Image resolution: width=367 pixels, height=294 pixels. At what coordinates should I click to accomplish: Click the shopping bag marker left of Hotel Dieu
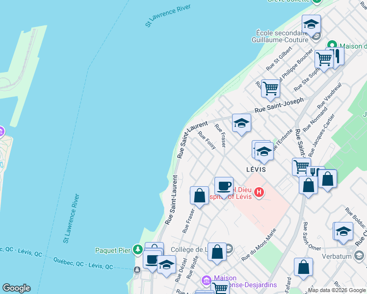[199, 197]
